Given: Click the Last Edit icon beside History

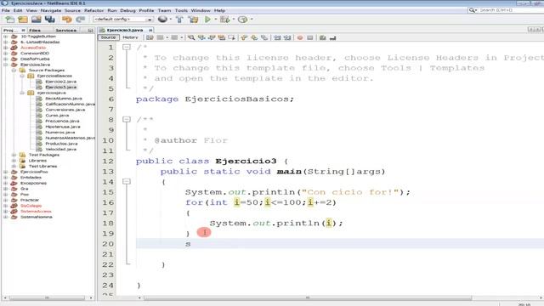Looking at the screenshot, I should pos(150,37).
